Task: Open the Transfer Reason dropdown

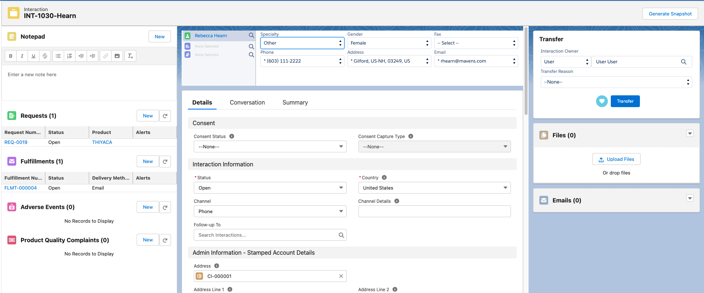Action: pyautogui.click(x=616, y=82)
